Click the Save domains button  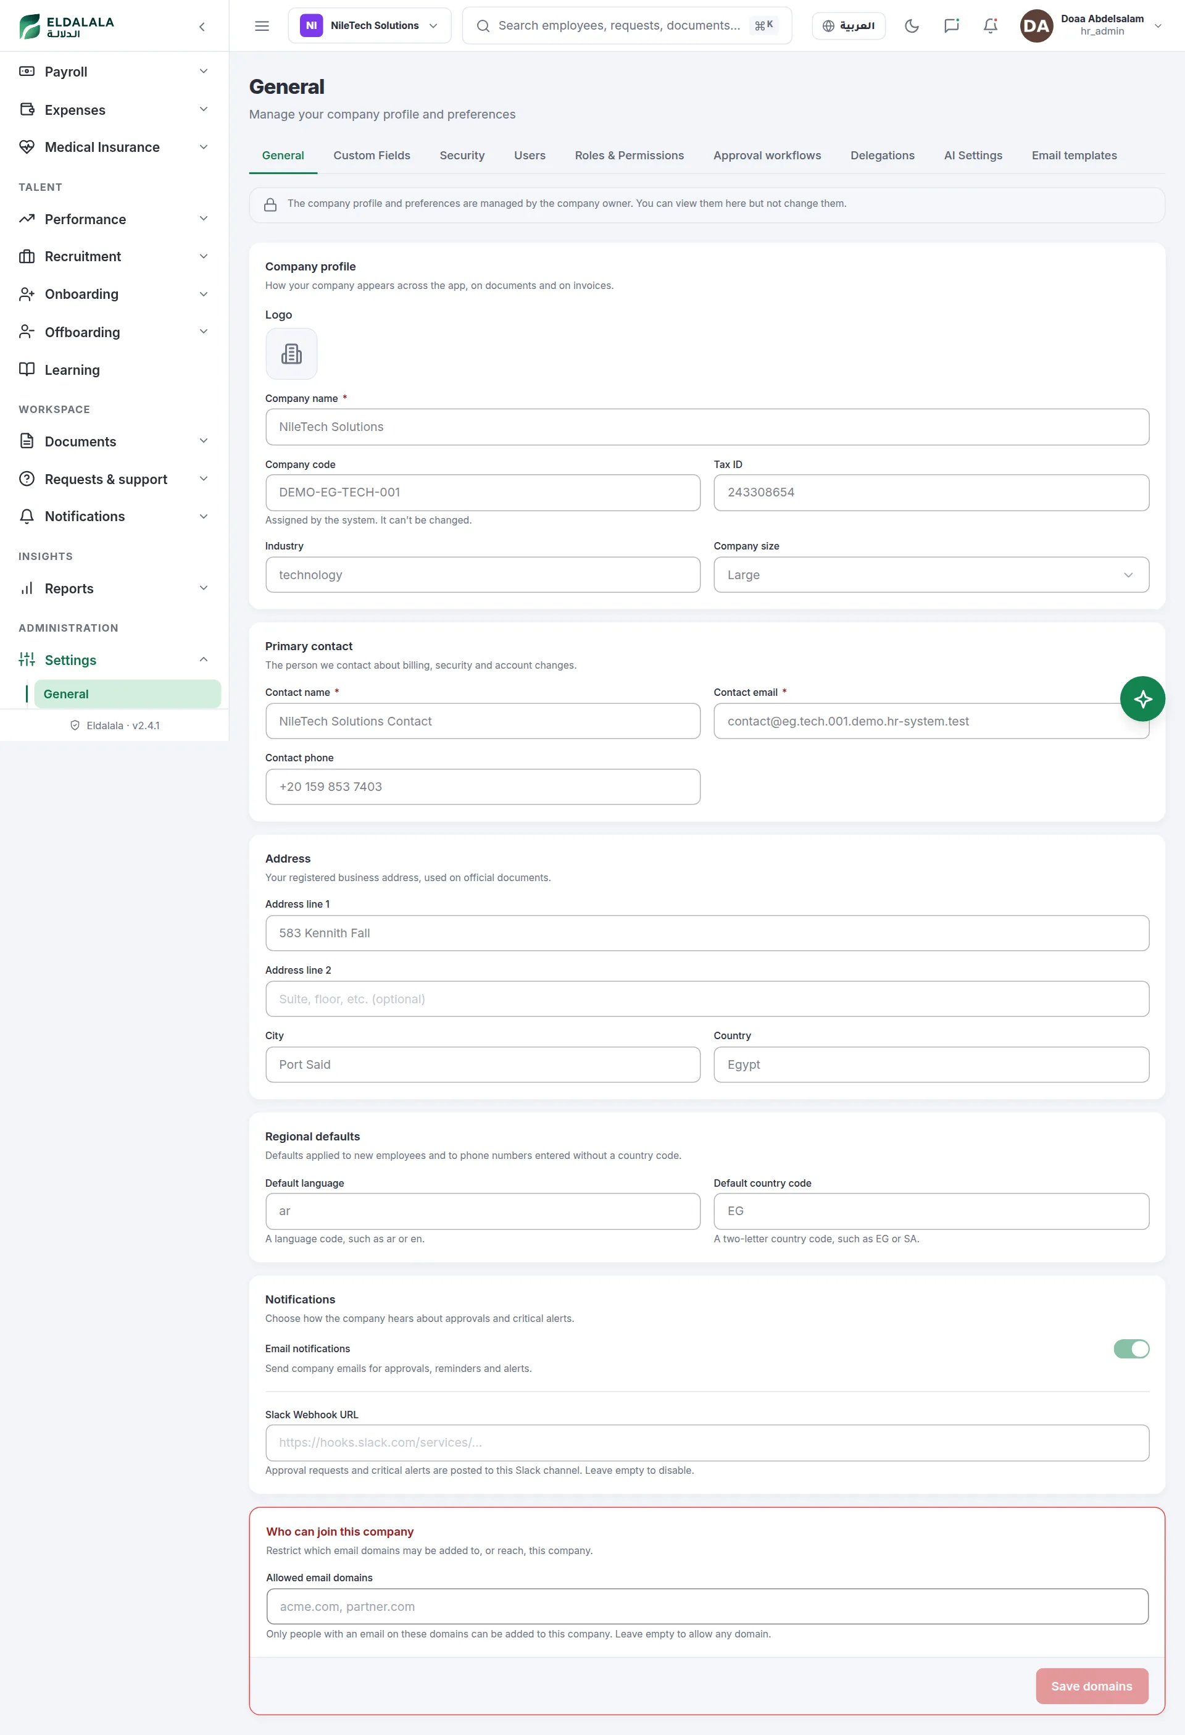1091,1686
